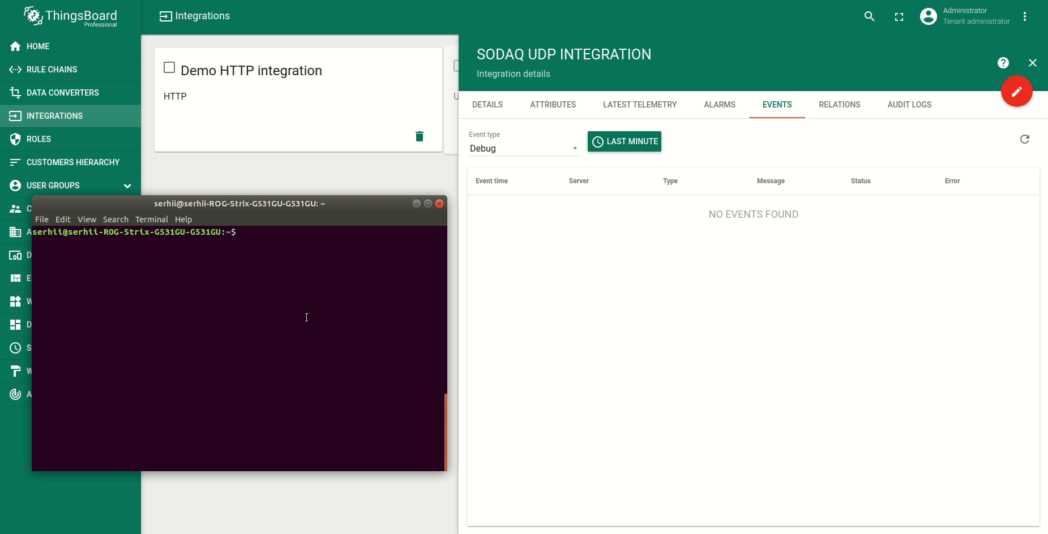The width and height of the screenshot is (1048, 534).
Task: Toggle fullscreen mode icon
Action: click(899, 17)
